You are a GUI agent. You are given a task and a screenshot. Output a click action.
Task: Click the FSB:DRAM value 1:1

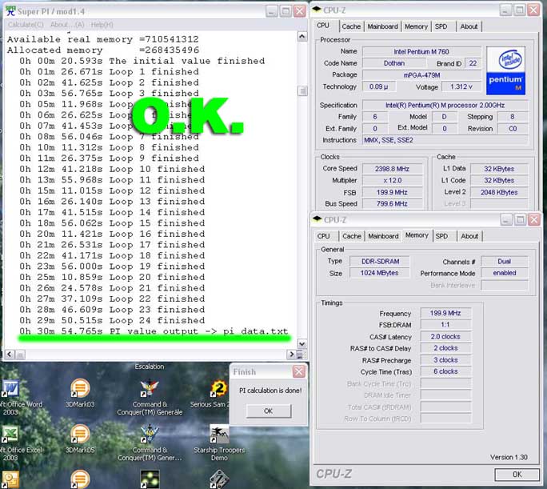[x=445, y=325]
